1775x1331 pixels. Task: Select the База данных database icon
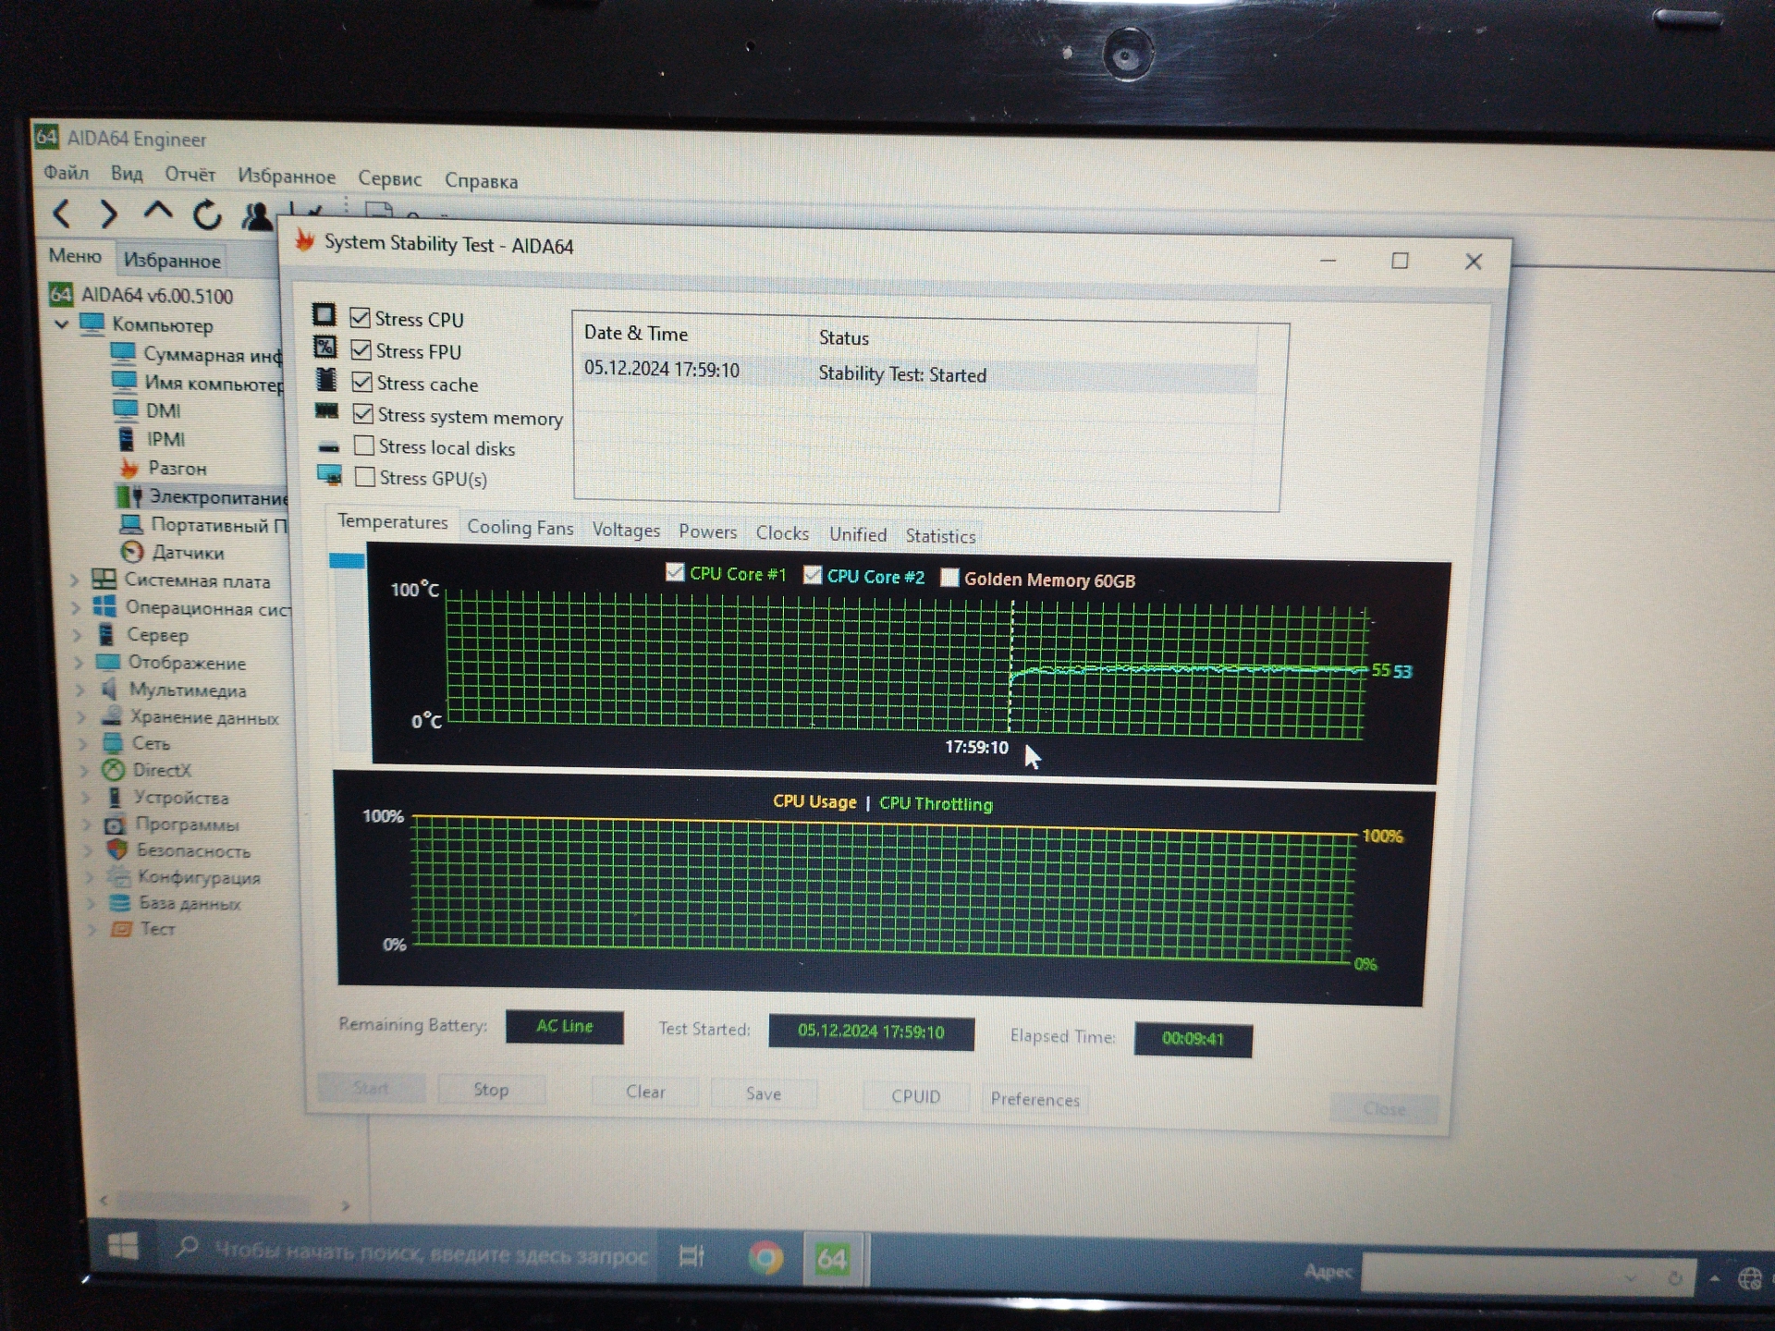tap(119, 903)
